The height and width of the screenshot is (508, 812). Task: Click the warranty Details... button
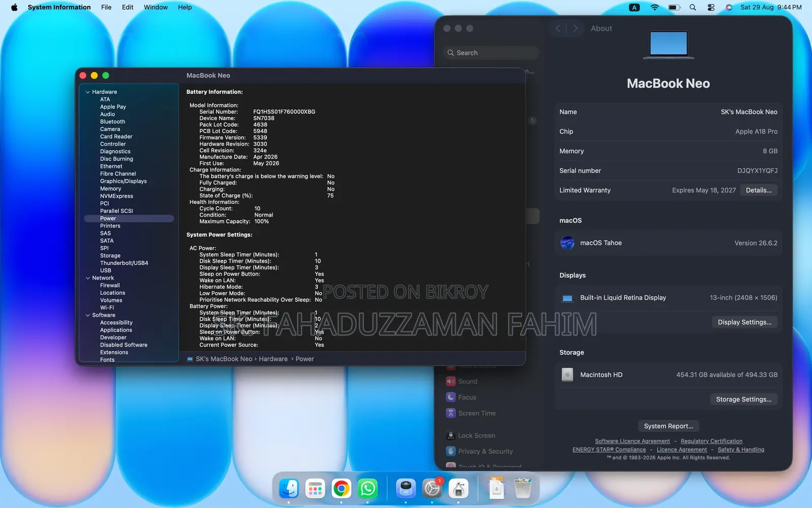[758, 190]
